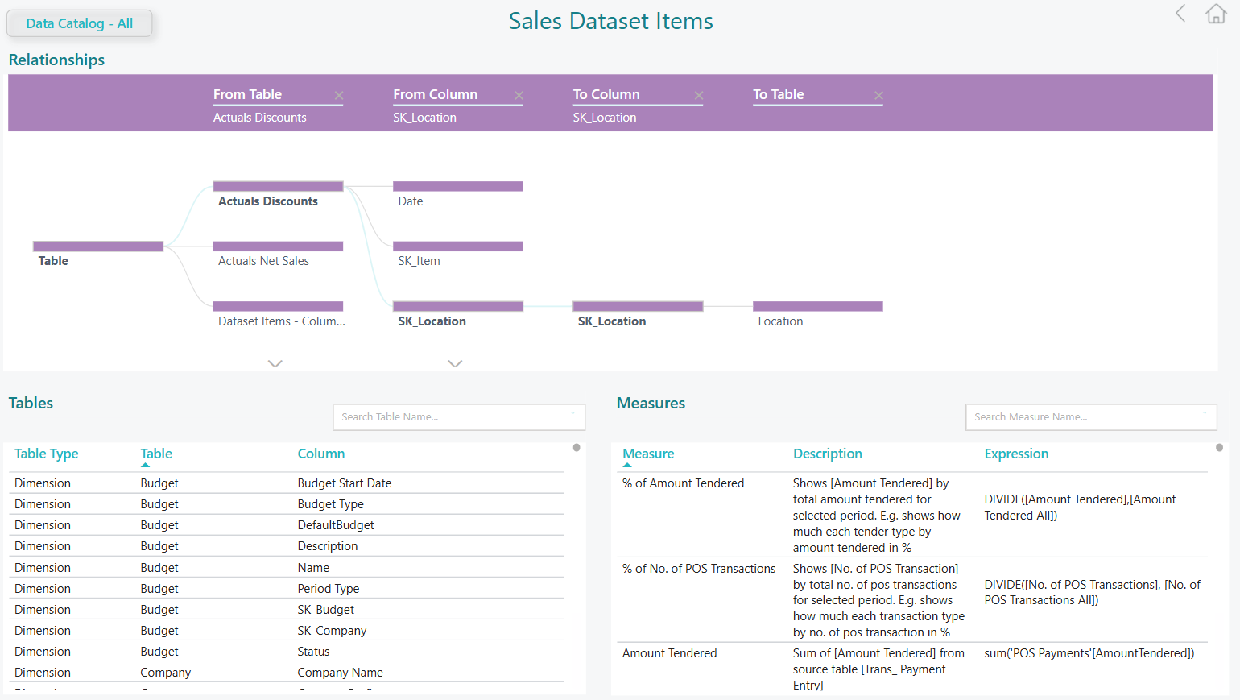Open Data Catalog - All button

[x=79, y=23]
